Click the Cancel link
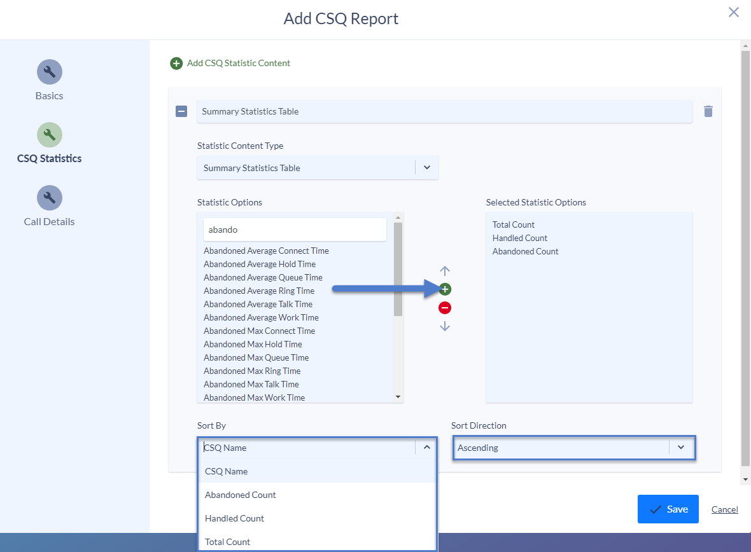This screenshot has height=552, width=751. 724,509
